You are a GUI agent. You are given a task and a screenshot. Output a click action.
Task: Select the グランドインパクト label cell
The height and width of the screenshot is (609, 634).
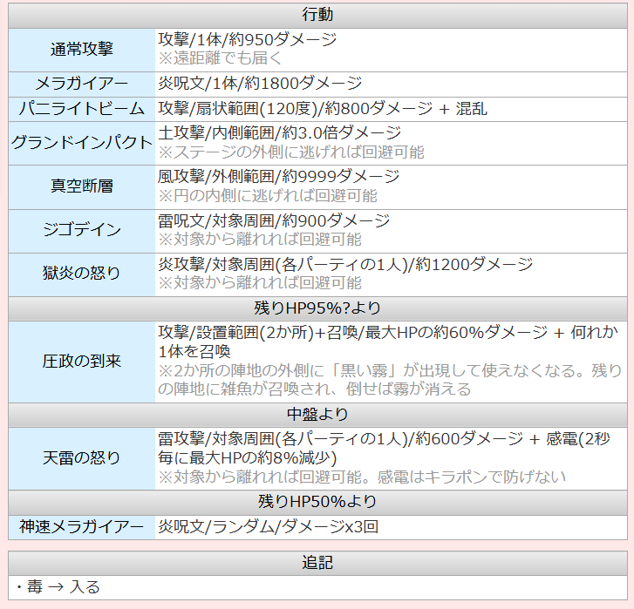[82, 143]
